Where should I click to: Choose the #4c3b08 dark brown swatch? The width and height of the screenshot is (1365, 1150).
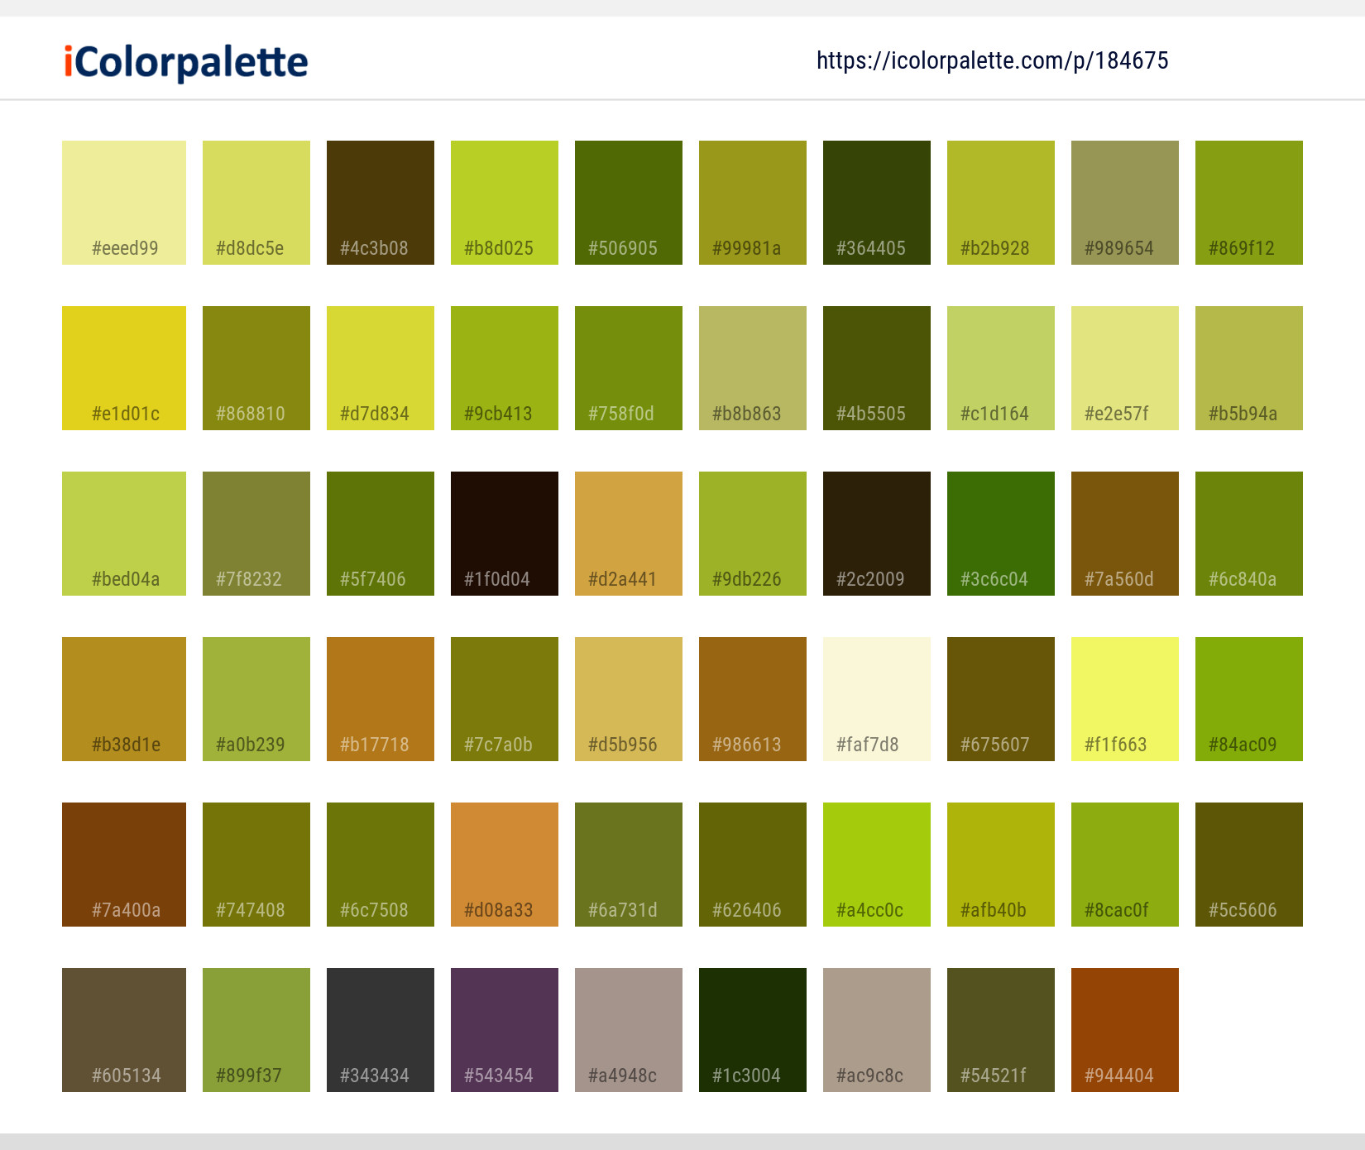click(x=381, y=203)
